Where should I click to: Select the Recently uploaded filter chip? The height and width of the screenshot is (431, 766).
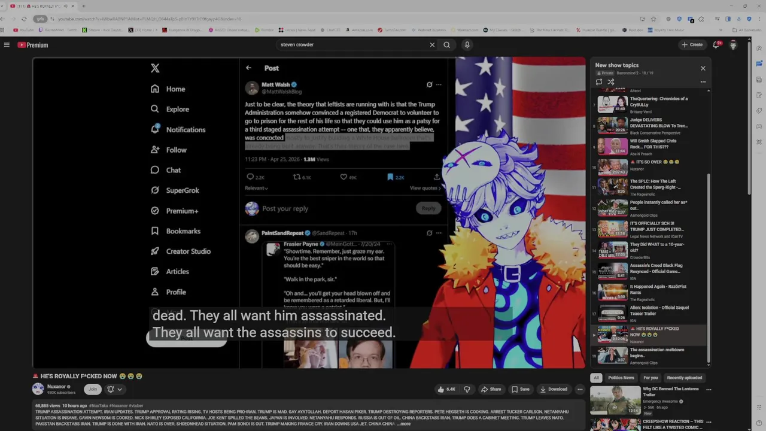click(685, 378)
